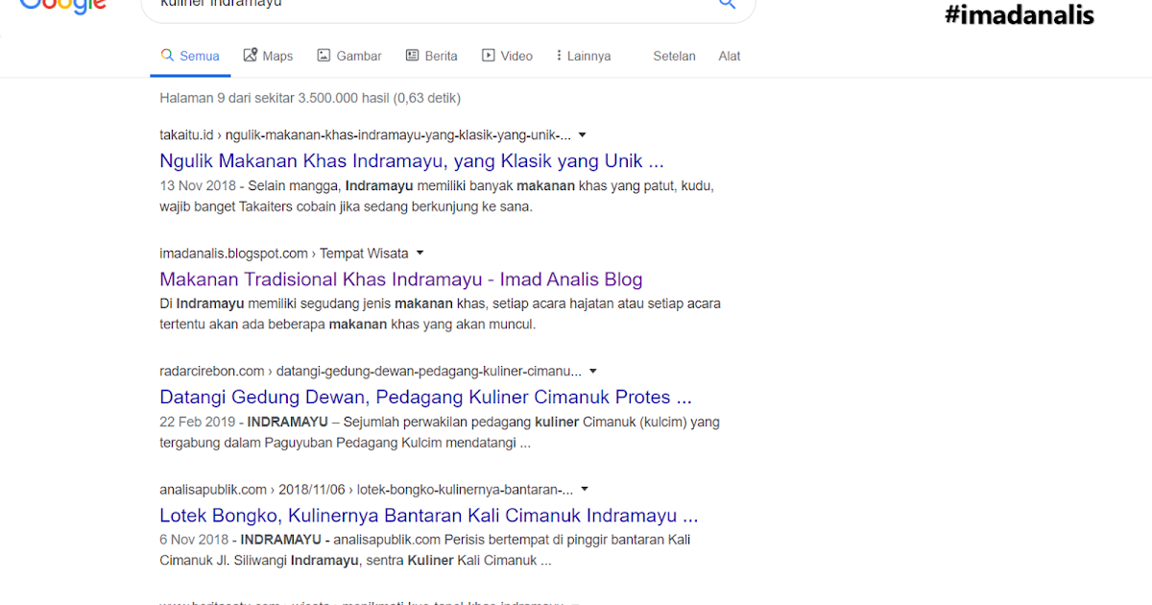Open Lotek Bongko Kulinernya result link
Screen dimensions: 1152x605
click(x=428, y=515)
